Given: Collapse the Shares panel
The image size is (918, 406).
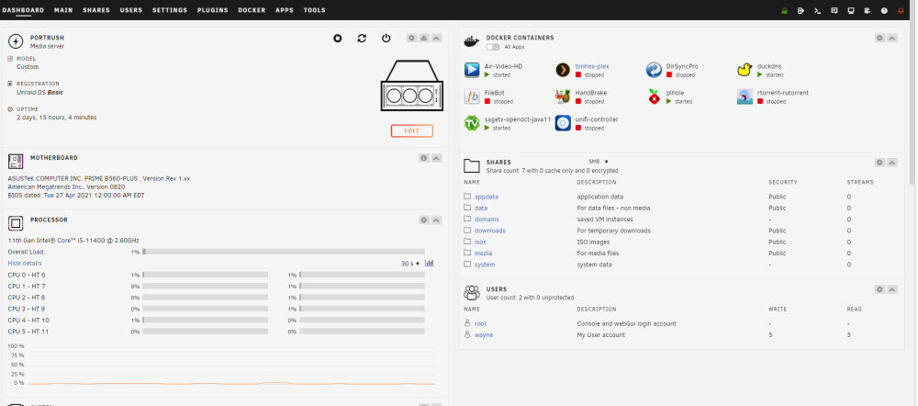Looking at the screenshot, I should 891,163.
